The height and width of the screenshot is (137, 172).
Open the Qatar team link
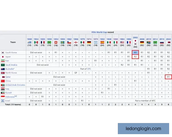(8, 77)
